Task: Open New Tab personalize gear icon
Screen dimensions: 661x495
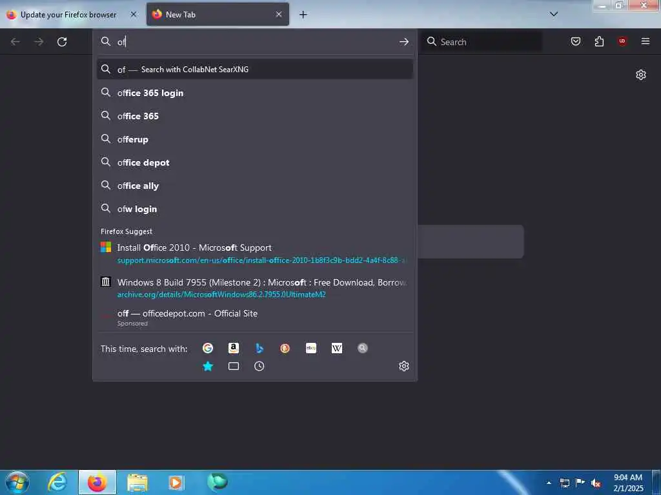Action: [x=641, y=75]
